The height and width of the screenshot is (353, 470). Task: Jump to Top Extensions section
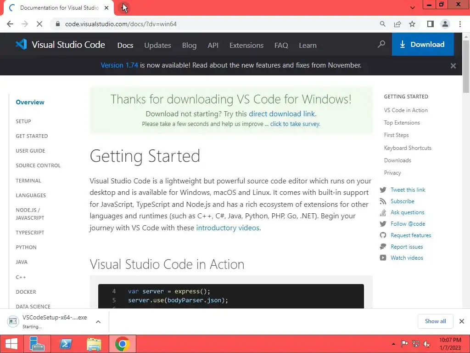point(402,123)
